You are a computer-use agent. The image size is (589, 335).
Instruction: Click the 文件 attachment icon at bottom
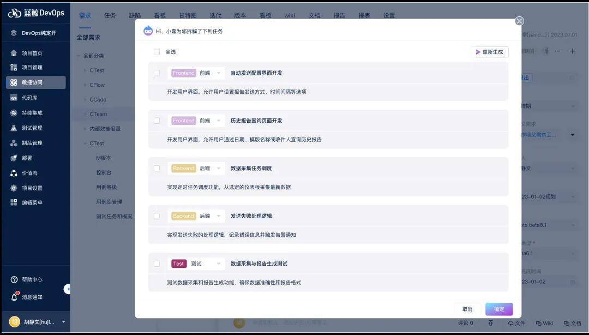click(x=510, y=323)
